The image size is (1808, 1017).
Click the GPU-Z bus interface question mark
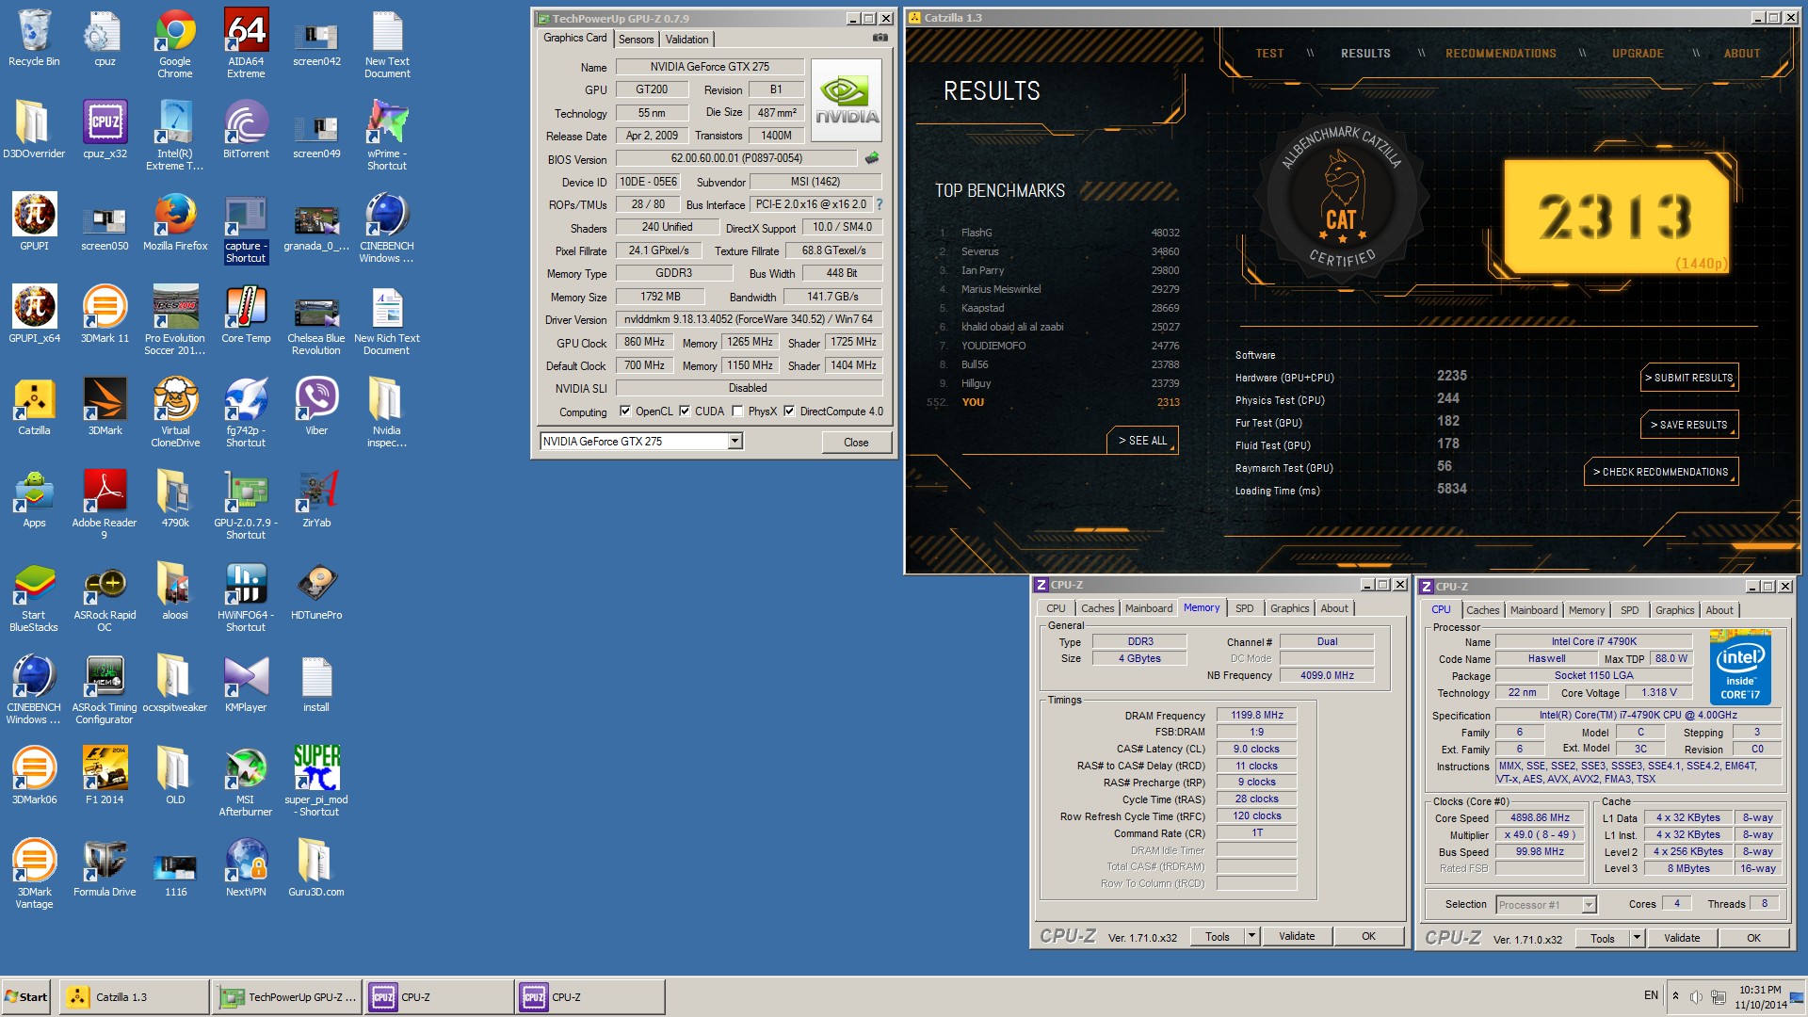880,204
